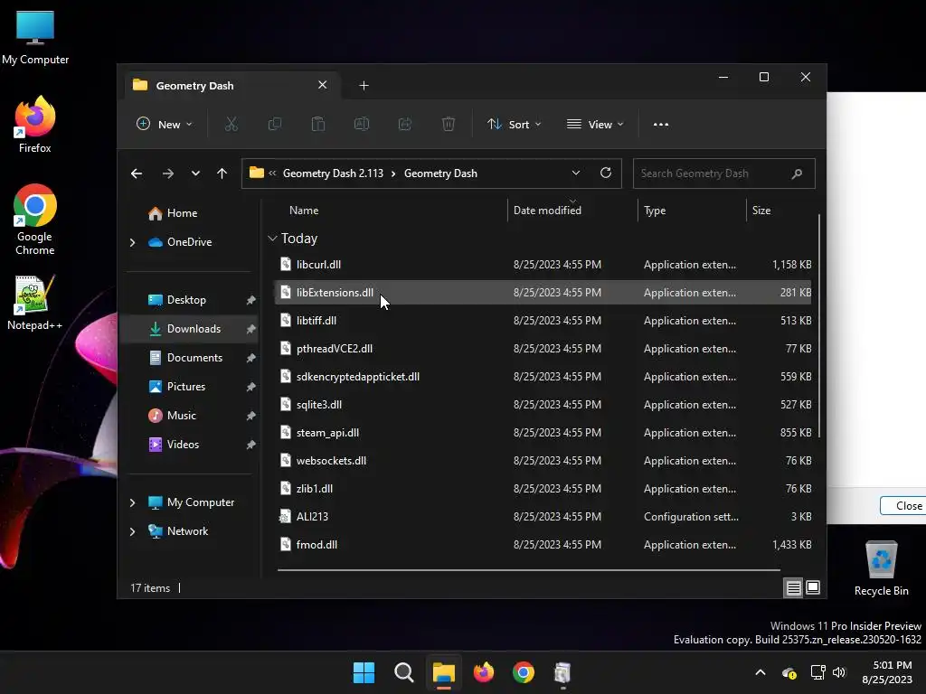Select the Recycle Bin desktop icon

(881, 568)
